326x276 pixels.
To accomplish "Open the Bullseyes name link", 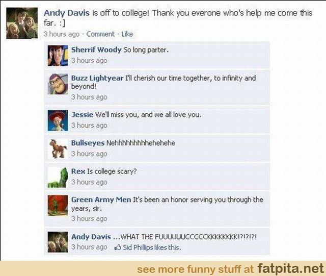I will tap(88, 143).
